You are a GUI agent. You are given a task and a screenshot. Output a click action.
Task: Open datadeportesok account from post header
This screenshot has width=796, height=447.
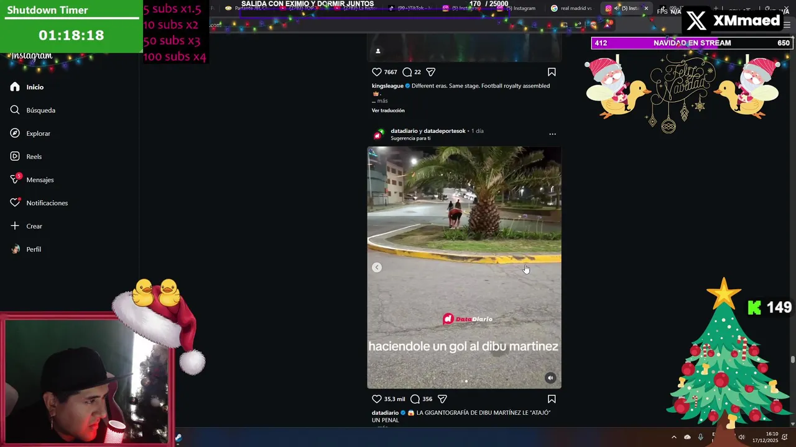tap(445, 131)
